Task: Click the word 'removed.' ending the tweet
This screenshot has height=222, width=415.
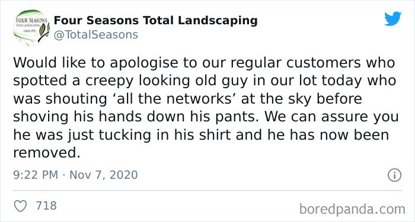Action: click(47, 153)
